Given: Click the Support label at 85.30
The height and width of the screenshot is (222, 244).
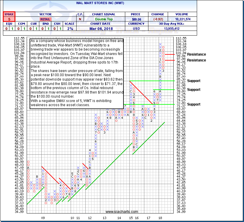Looking at the screenshot, I should (x=194, y=81).
